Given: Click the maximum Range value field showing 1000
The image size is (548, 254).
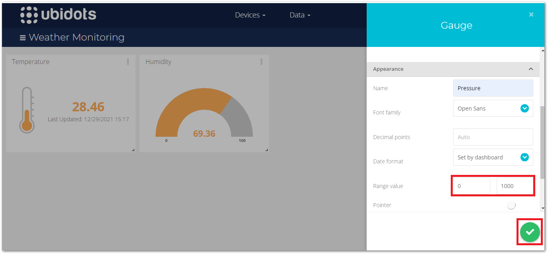Looking at the screenshot, I should click(514, 186).
